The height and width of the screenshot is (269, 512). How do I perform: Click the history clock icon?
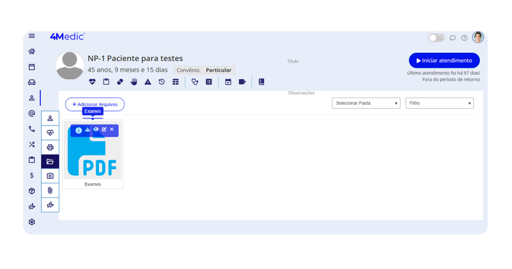point(161,82)
